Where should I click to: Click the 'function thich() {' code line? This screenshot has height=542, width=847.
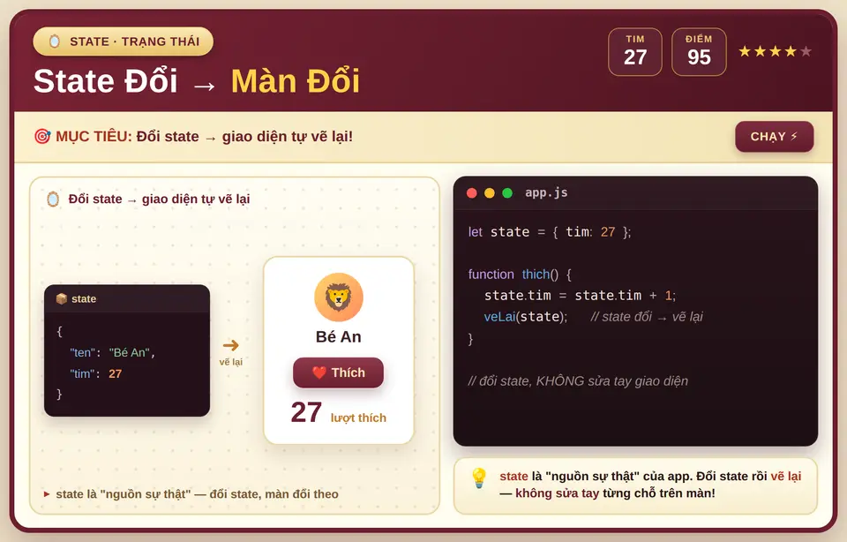(x=520, y=274)
